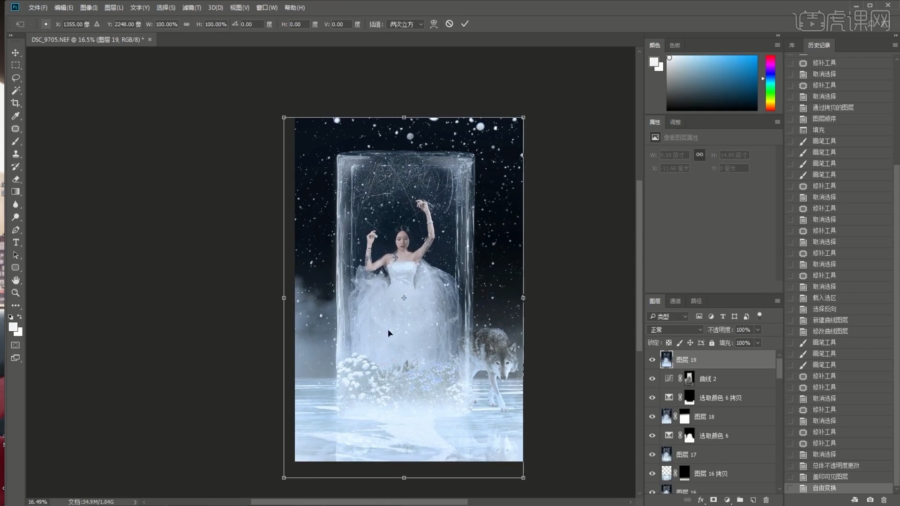
Task: Hide layer 图层 19 with the eye icon
Action: (x=652, y=360)
